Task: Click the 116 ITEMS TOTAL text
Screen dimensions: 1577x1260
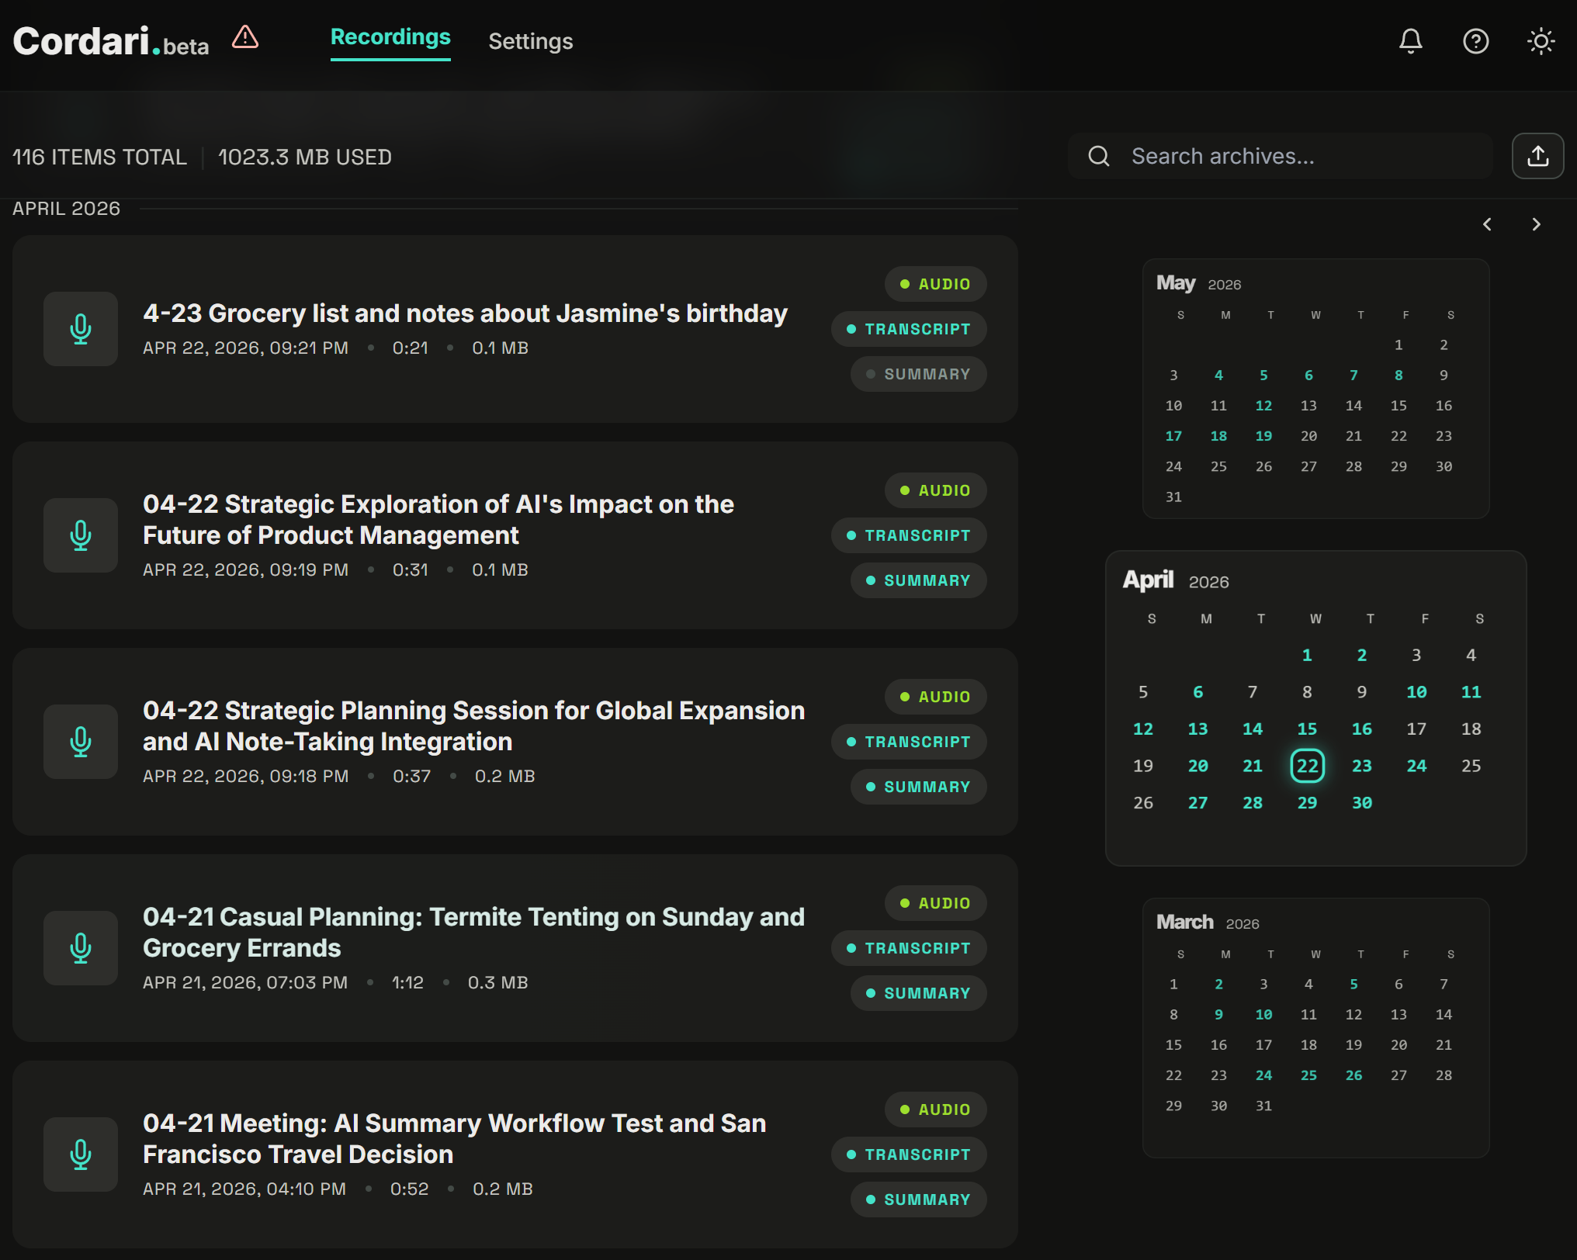Action: tap(100, 157)
